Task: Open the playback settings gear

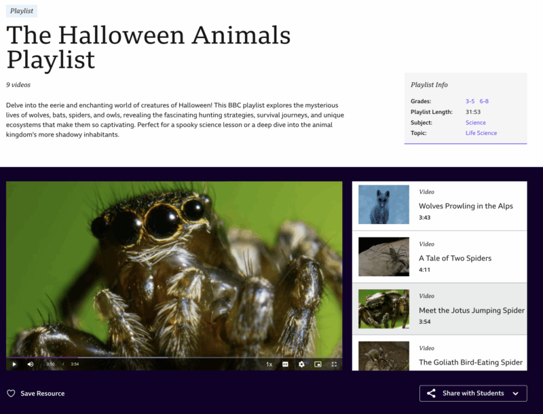Action: (301, 364)
